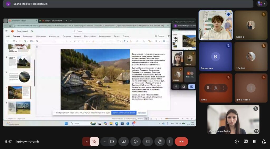The height and width of the screenshot is (149, 270).
Task: Expand video settings arrow beside camera
Action: pos(104,142)
